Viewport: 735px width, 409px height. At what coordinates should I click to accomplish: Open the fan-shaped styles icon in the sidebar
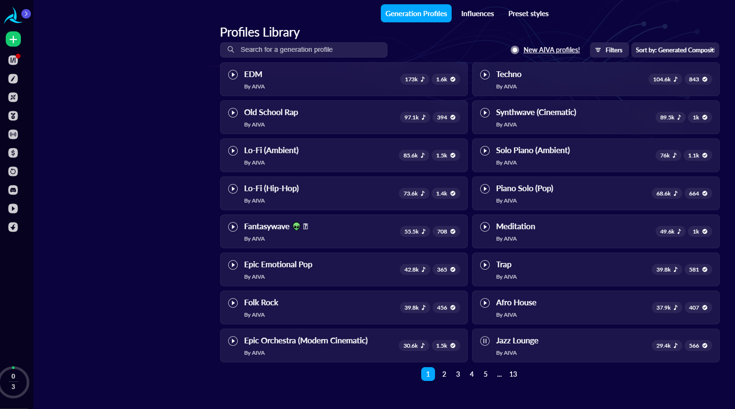[x=13, y=97]
